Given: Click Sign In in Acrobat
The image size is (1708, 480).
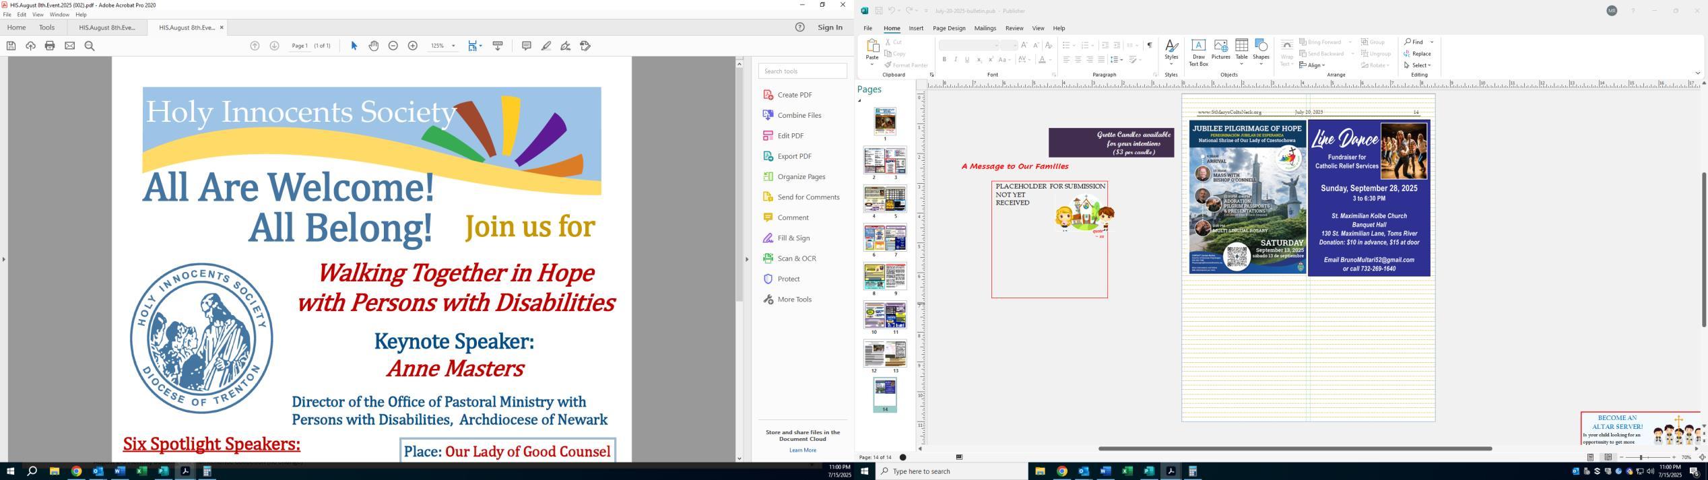Looking at the screenshot, I should [830, 27].
